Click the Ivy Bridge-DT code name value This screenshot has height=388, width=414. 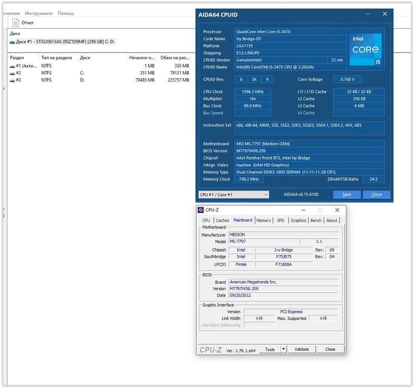pos(290,39)
